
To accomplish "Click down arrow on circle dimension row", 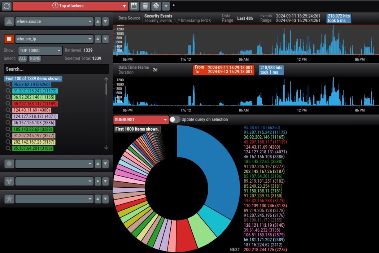I will coord(105,164).
